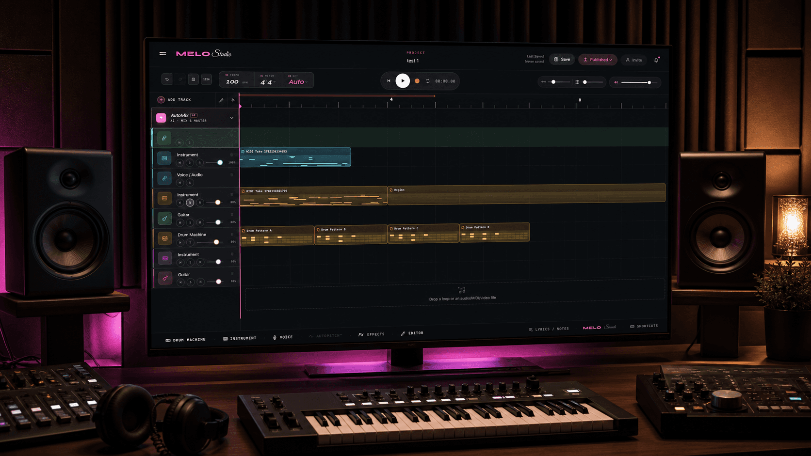The height and width of the screenshot is (456, 811).
Task: Click the plus icon of Add Track
Action: (161, 100)
